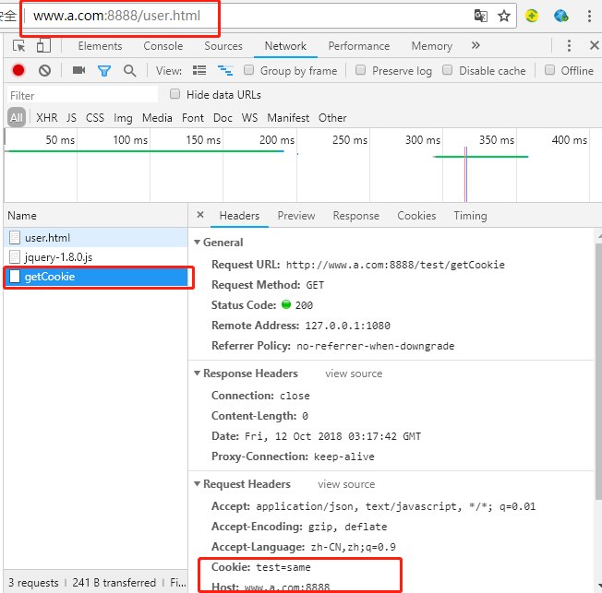Activate the inspect element picker icon
602x593 pixels.
click(18, 45)
